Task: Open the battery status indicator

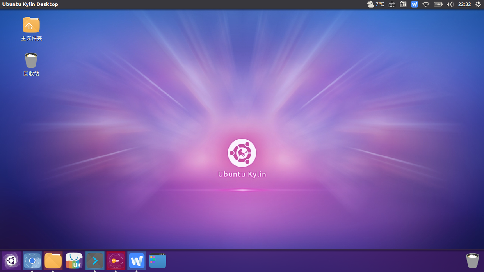Action: tap(438, 4)
